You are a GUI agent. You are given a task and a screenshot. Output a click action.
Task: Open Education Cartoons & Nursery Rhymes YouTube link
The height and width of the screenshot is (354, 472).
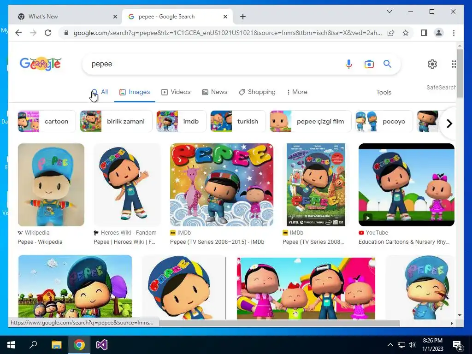[x=404, y=242]
